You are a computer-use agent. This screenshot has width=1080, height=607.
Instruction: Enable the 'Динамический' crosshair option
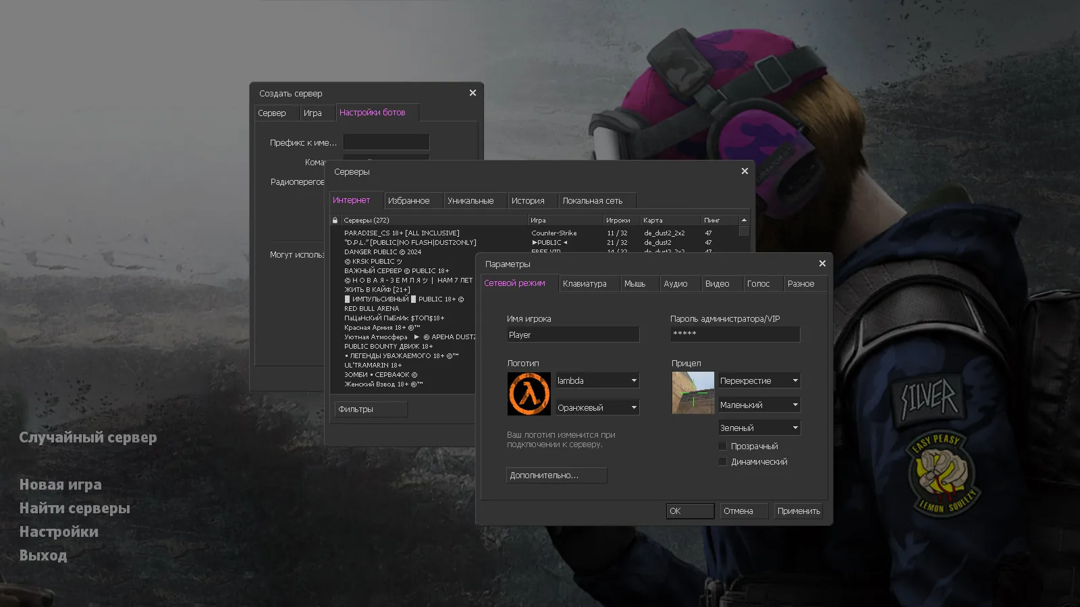pyautogui.click(x=722, y=461)
